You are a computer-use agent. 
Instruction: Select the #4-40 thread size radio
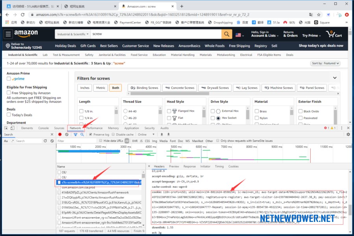[125, 111]
